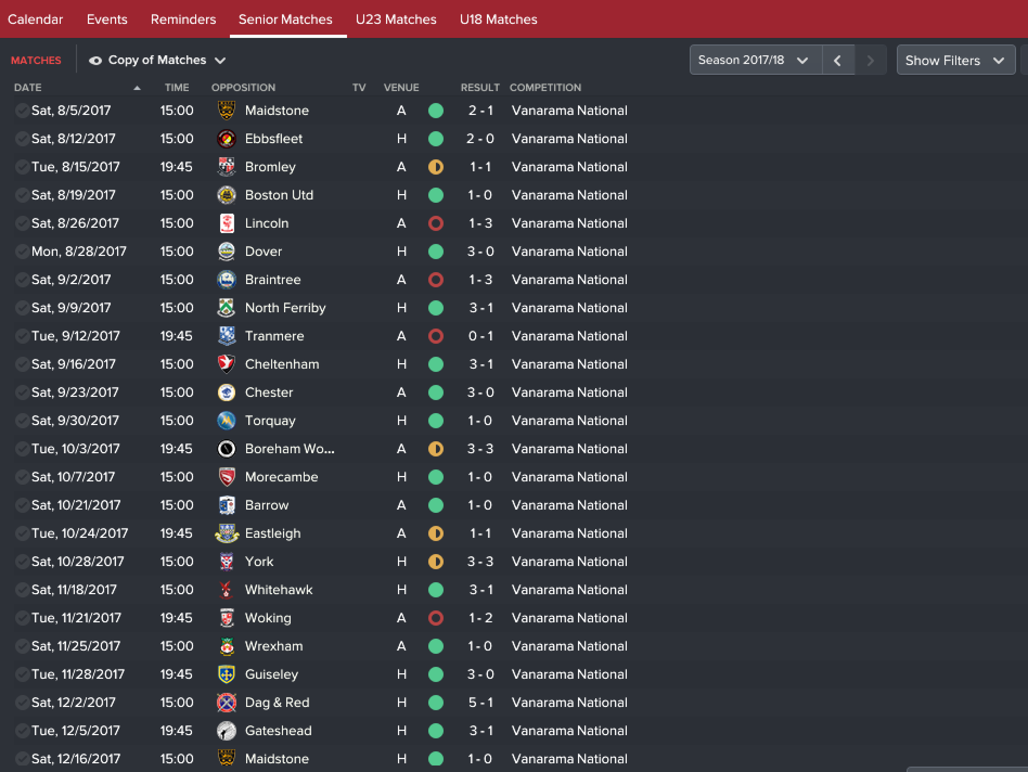Click the Ebbsfleet club badge

click(x=227, y=139)
